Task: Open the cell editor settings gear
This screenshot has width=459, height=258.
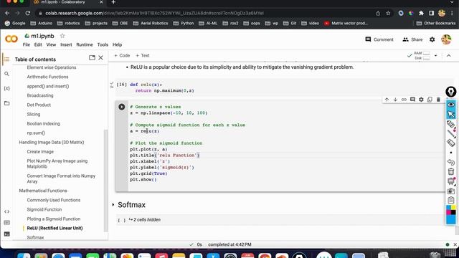Action: point(421,100)
